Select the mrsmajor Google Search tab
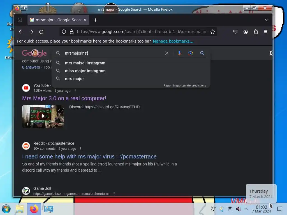 (58, 20)
